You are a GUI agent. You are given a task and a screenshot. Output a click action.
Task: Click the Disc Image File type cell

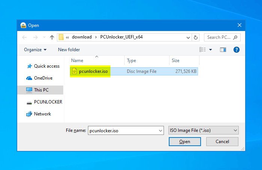[x=141, y=71]
